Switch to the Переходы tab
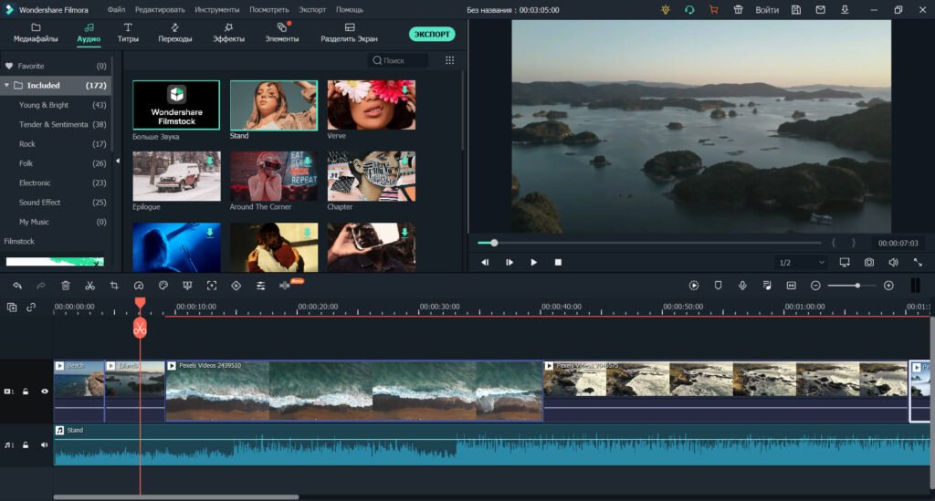935x501 pixels. (x=174, y=34)
